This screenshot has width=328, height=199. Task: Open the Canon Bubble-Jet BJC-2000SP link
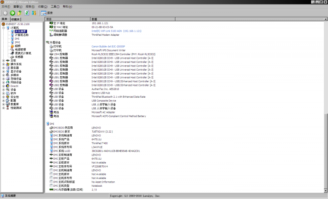(x=108, y=46)
